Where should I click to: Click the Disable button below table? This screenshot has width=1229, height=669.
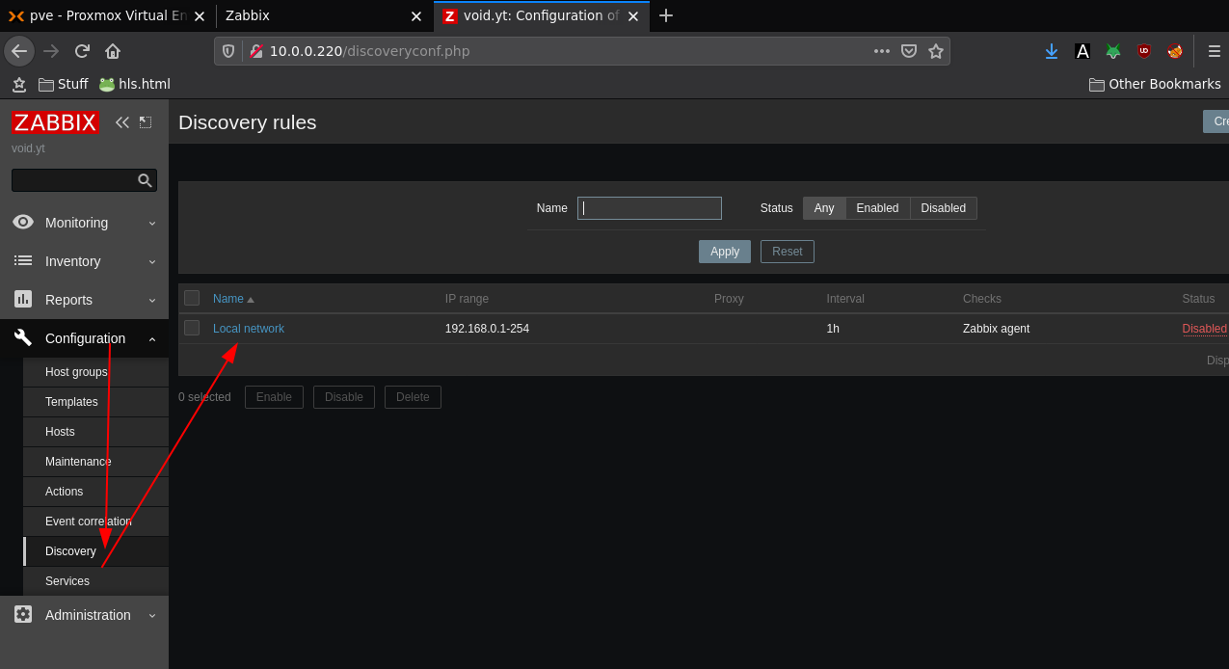pyautogui.click(x=344, y=397)
